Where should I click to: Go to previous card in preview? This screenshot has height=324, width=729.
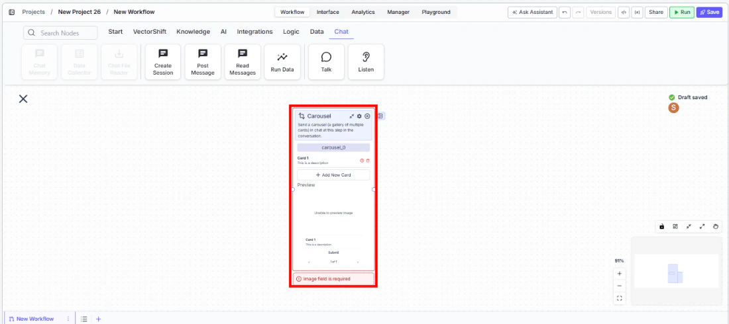pyautogui.click(x=309, y=263)
